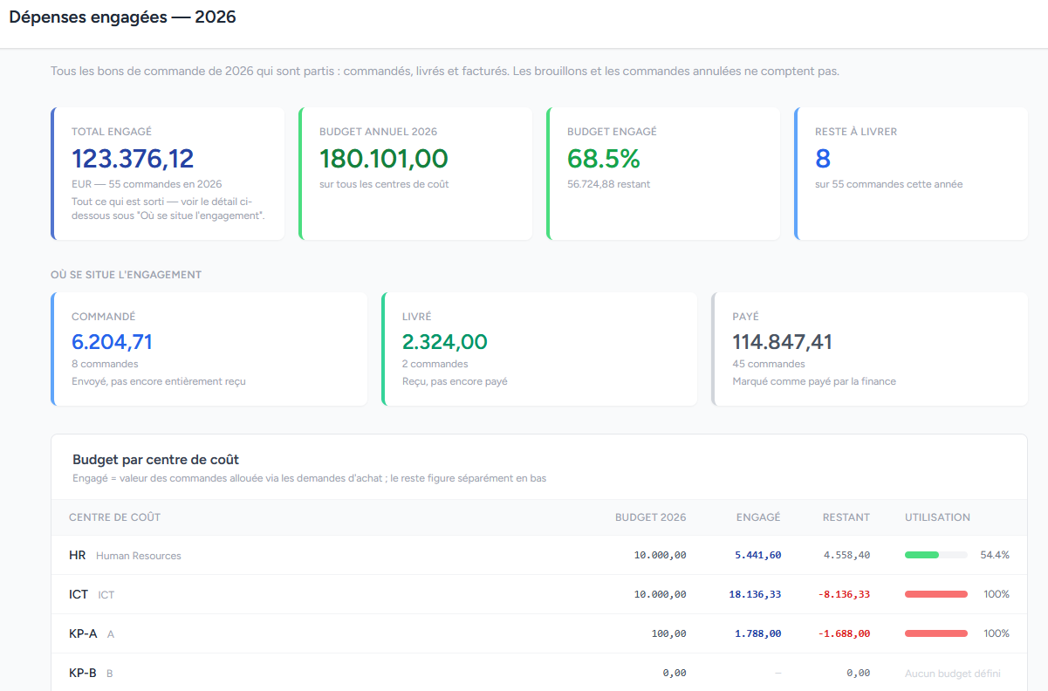Click KP-A negative remaining -1.688,00

click(844, 633)
